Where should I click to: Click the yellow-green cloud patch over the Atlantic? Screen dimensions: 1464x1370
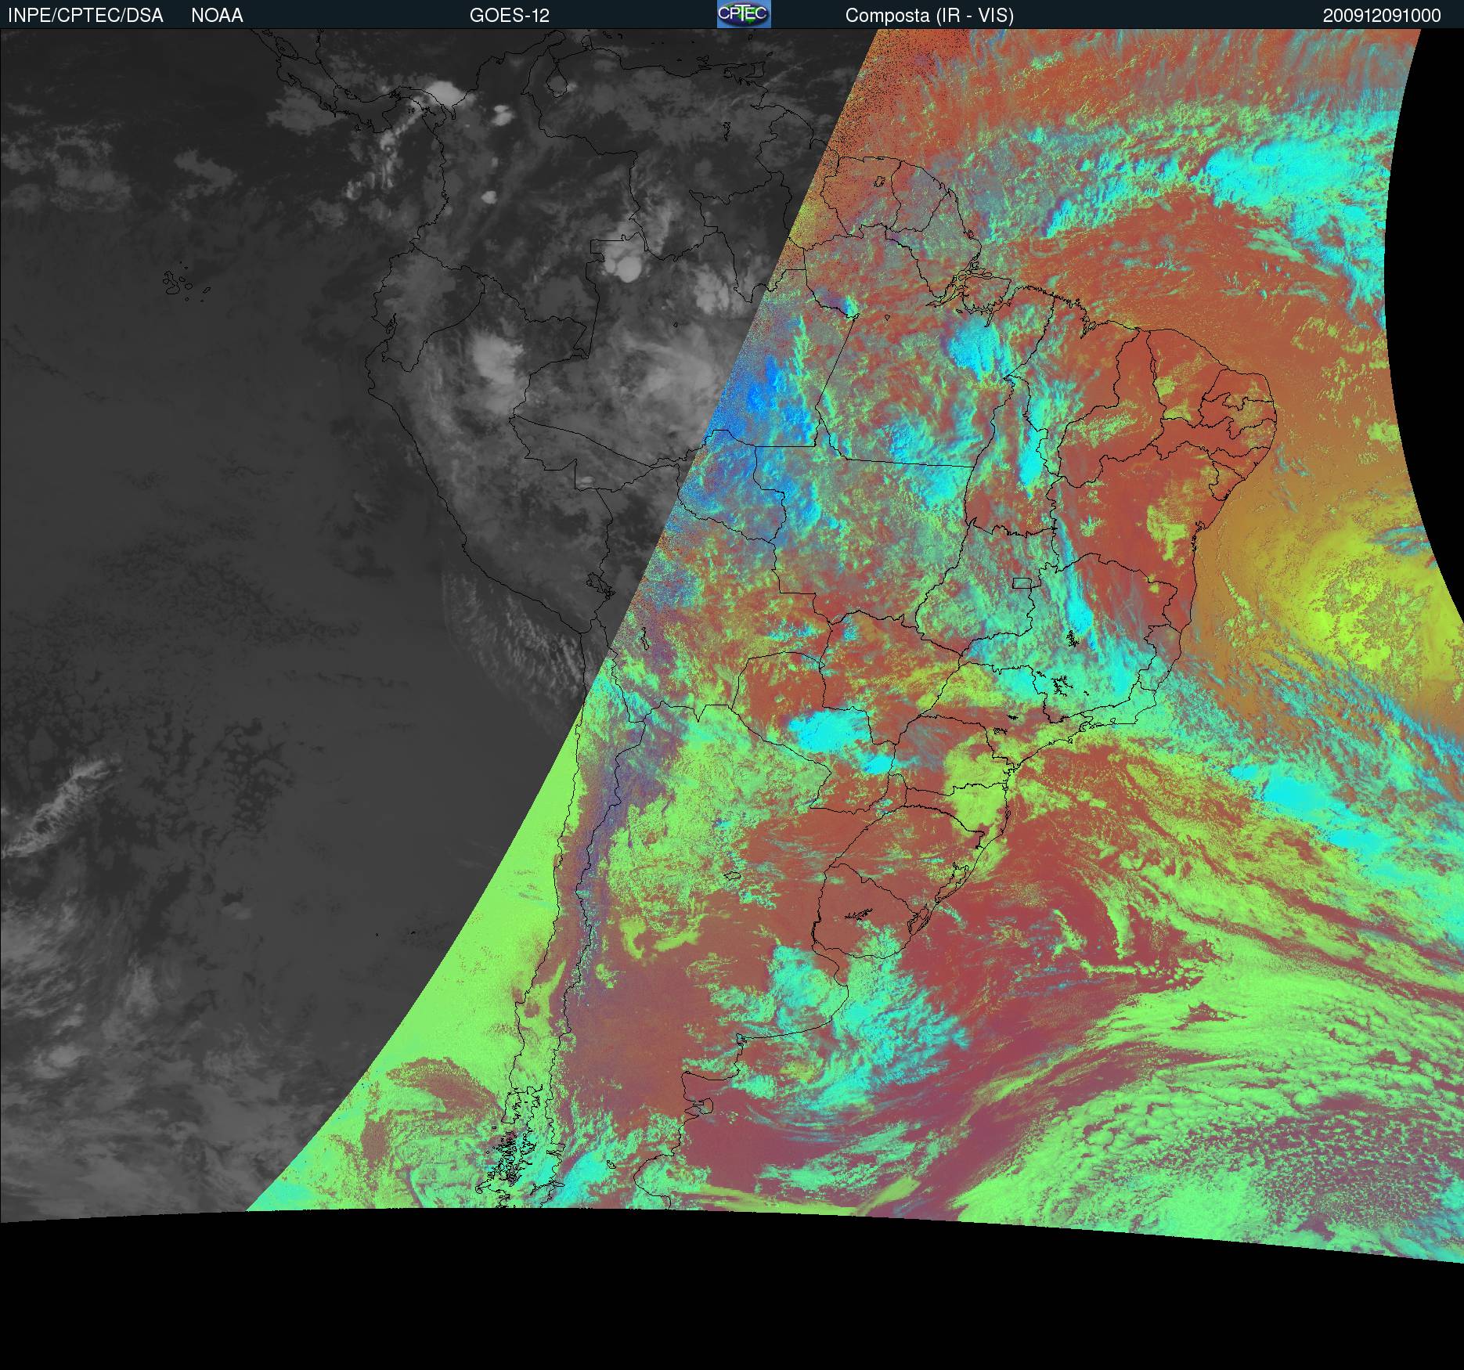[x=1347, y=618]
